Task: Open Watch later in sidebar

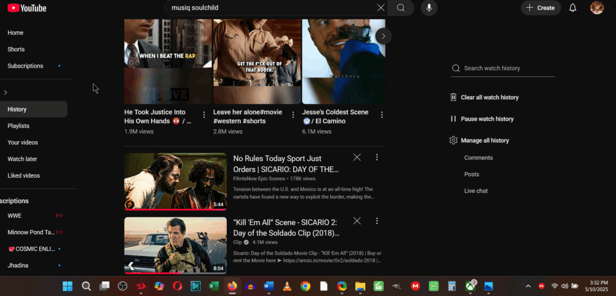Action: 22,159
